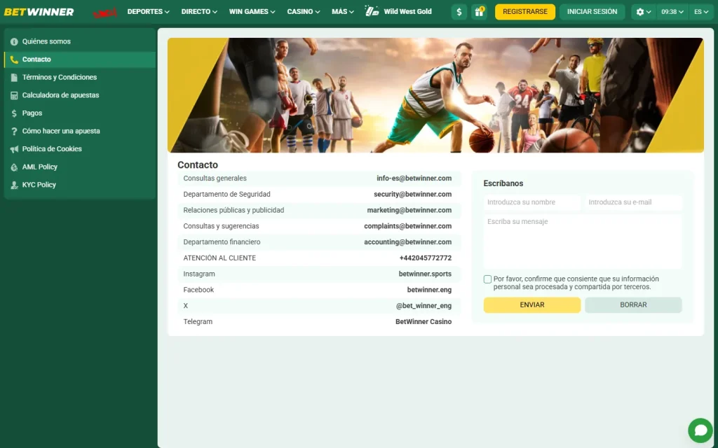
Task: Click the BetWinner logo
Action: pos(39,12)
